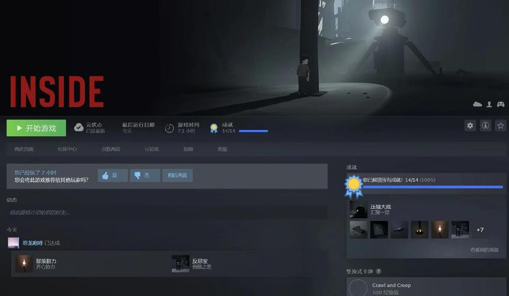Image resolution: width=509 pixels, height=296 pixels.
Task: Click the cloud status icon beside 云状态
Action: click(x=79, y=127)
